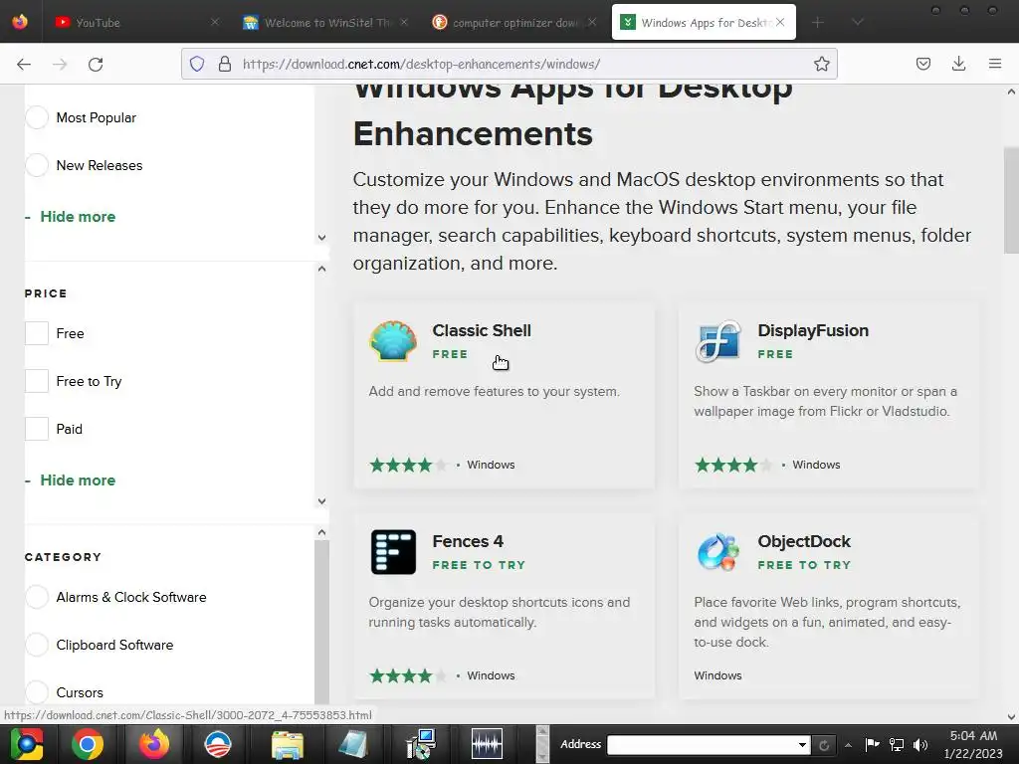
Task: Select Clipboard Software category
Action: pos(37,645)
